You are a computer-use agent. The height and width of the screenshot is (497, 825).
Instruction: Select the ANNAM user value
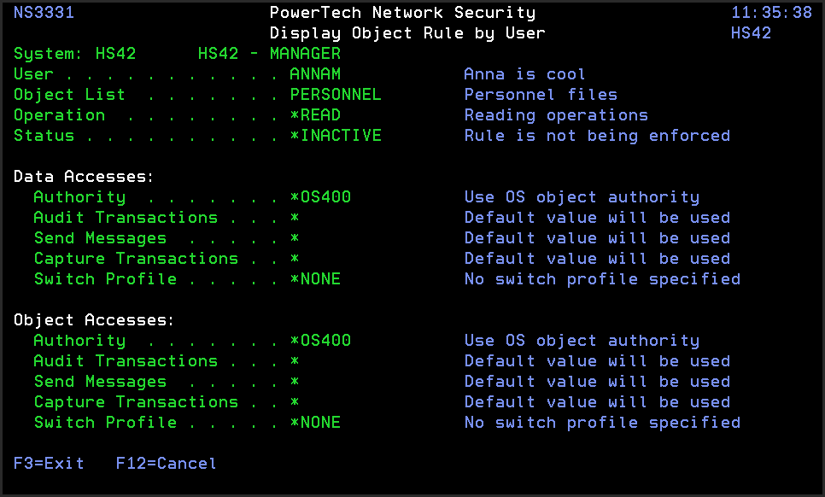click(x=315, y=74)
